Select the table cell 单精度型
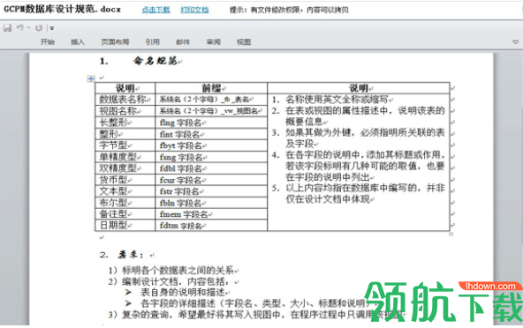The width and height of the screenshot is (523, 328). click(125, 157)
